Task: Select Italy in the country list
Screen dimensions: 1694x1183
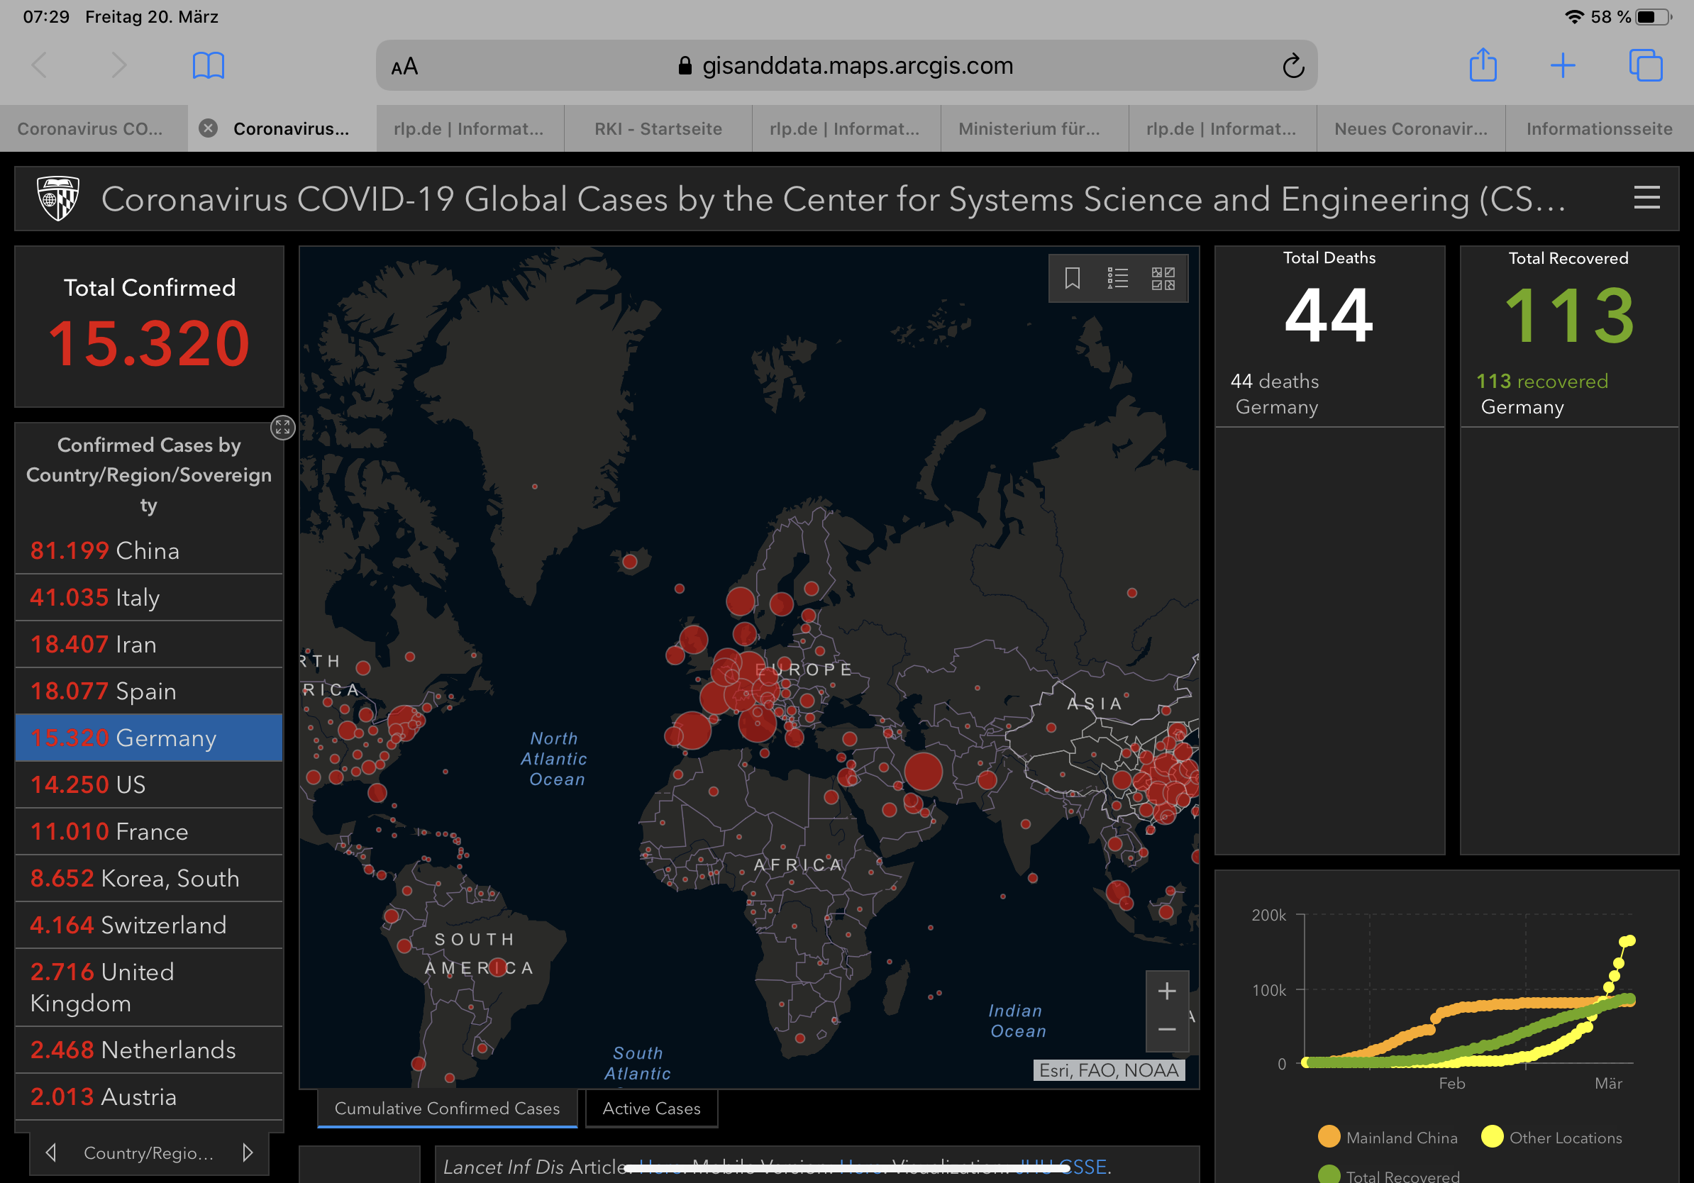Action: point(149,597)
